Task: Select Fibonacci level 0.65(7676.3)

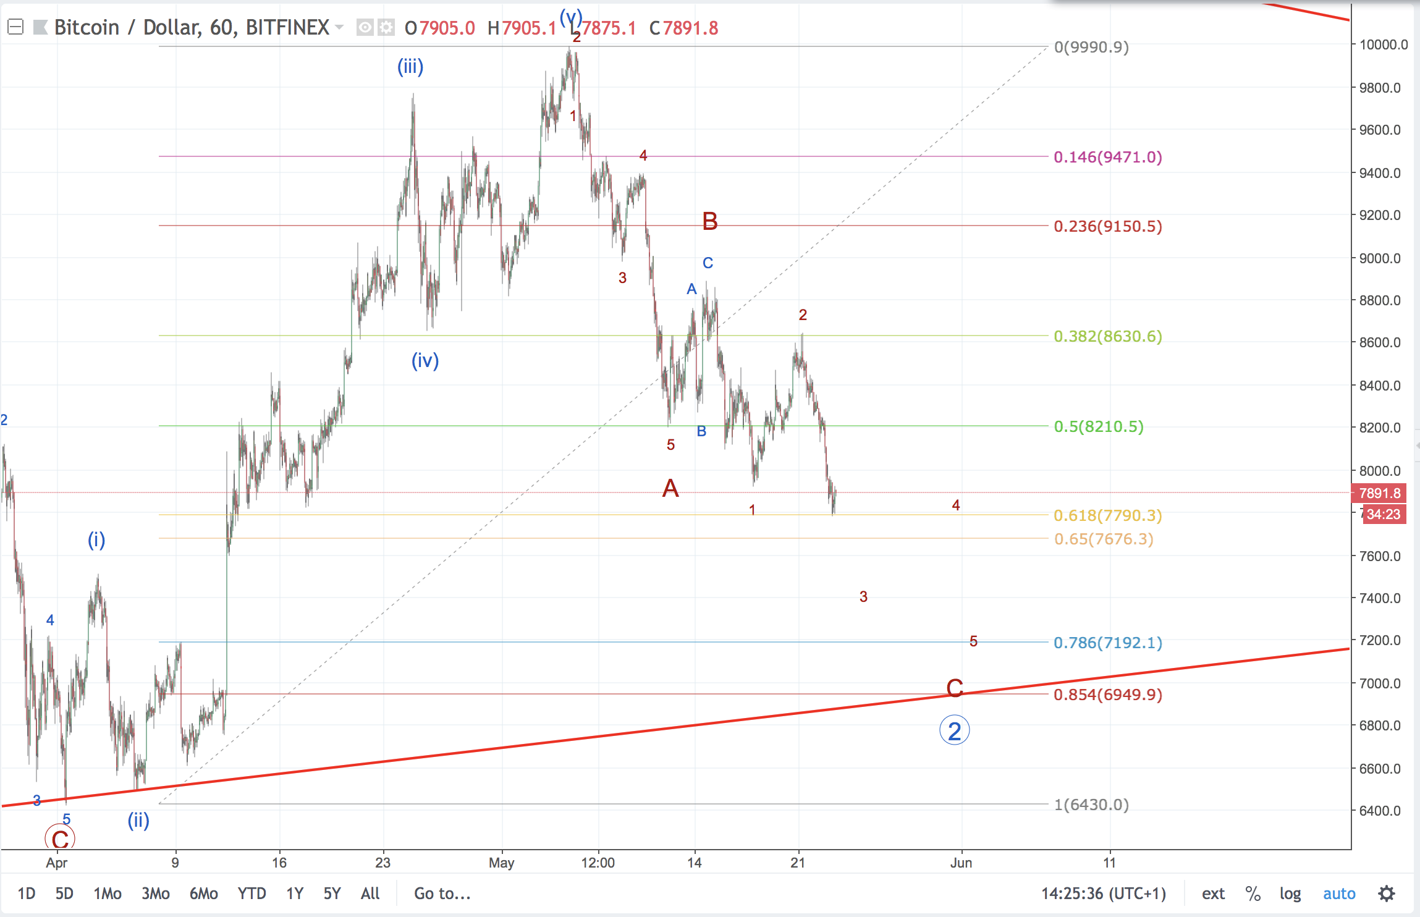Action: pyautogui.click(x=1104, y=539)
